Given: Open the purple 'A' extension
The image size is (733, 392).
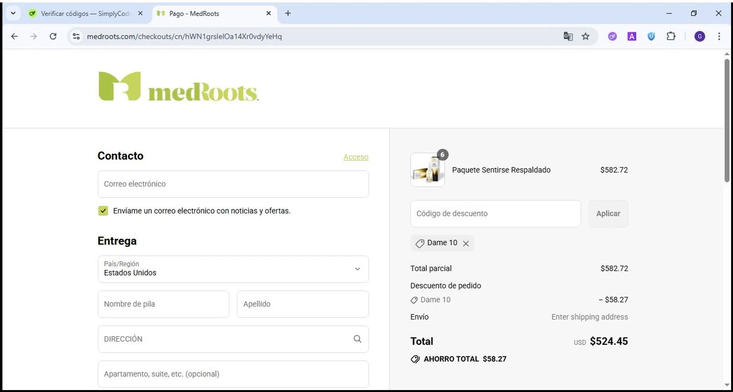Looking at the screenshot, I should coord(632,37).
